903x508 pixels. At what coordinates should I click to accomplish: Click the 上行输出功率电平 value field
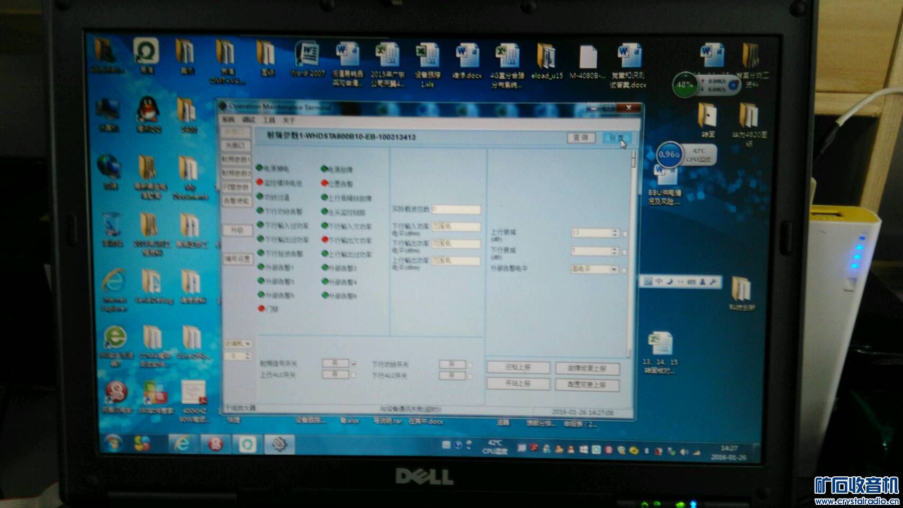[456, 261]
